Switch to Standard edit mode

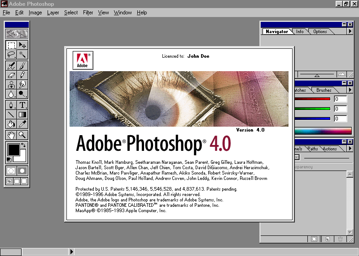(x=11, y=171)
